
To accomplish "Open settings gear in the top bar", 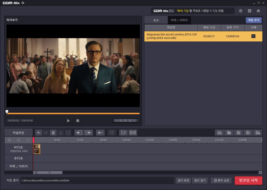I will [241, 11].
